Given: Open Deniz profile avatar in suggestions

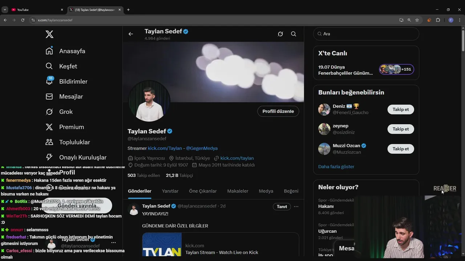Looking at the screenshot, I should (324, 109).
